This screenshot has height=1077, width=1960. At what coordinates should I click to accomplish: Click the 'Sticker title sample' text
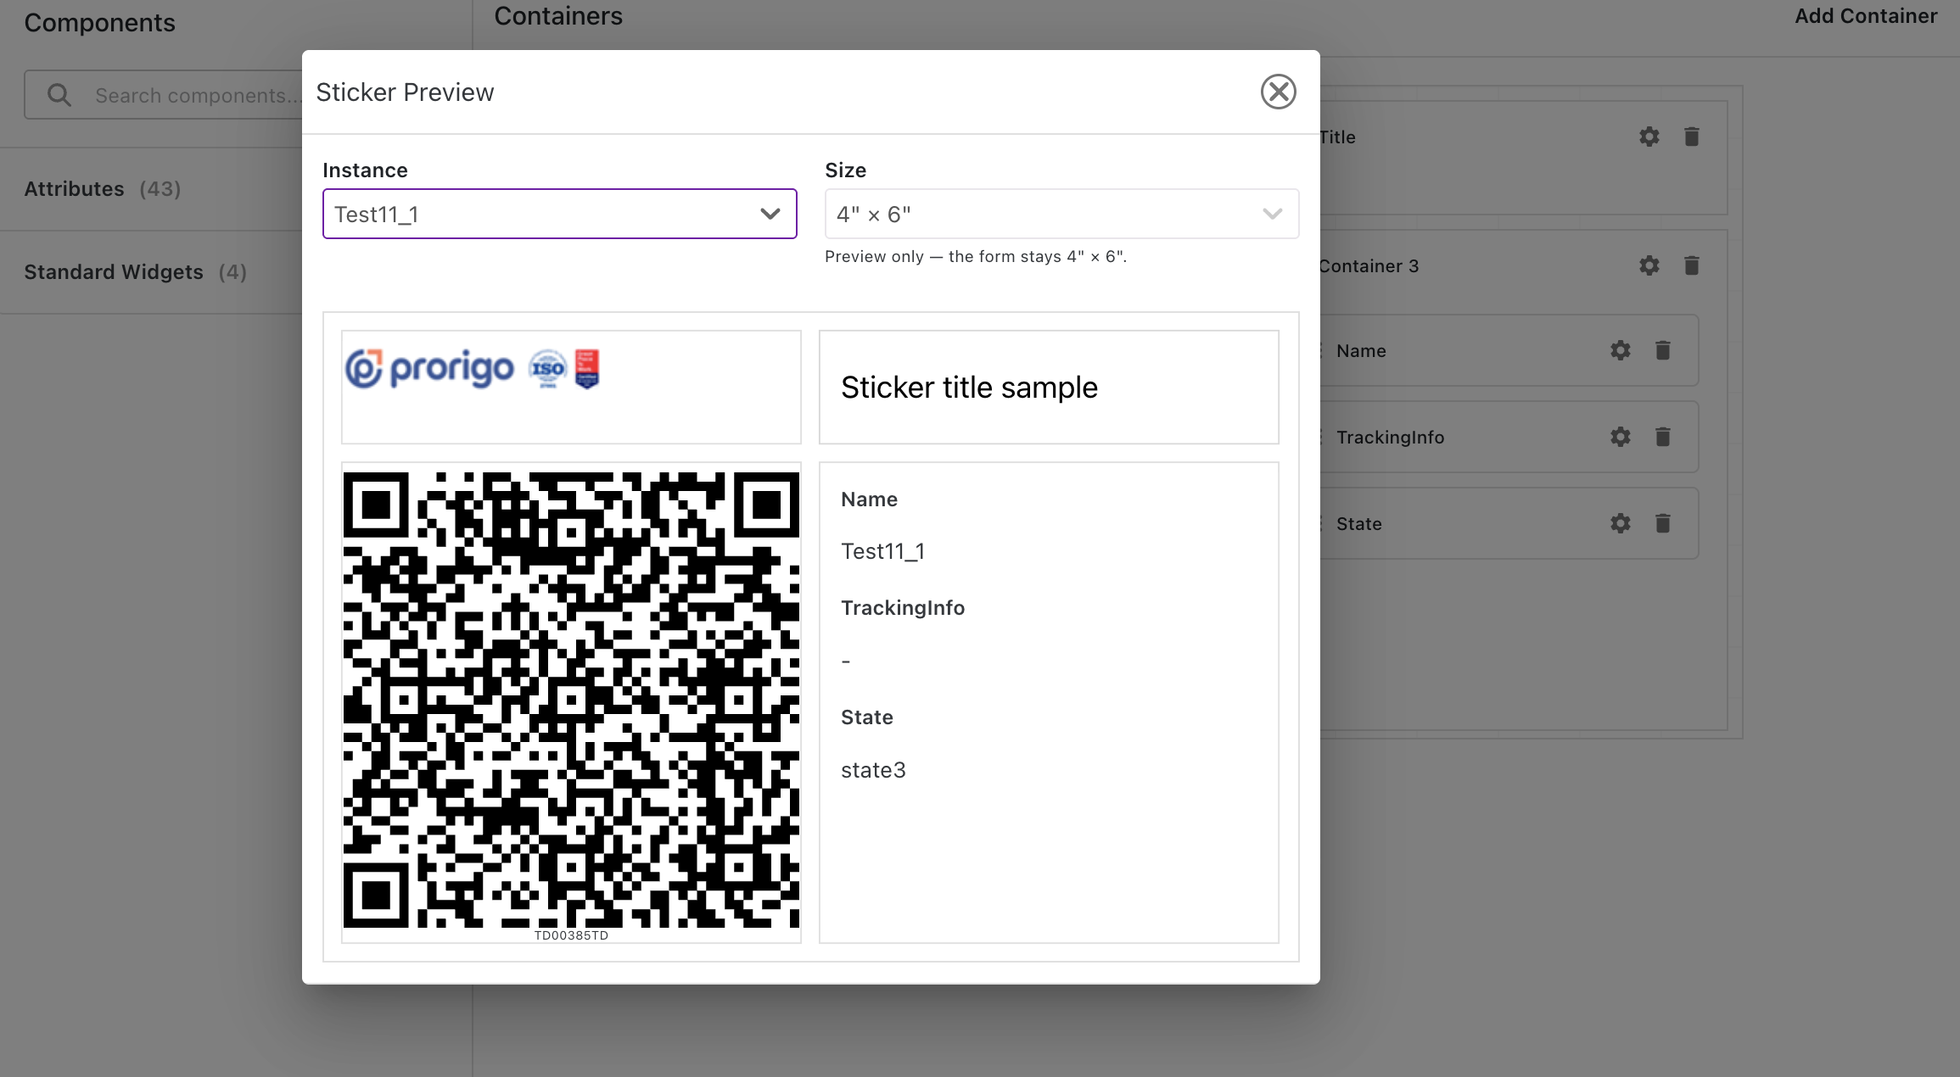tap(969, 388)
